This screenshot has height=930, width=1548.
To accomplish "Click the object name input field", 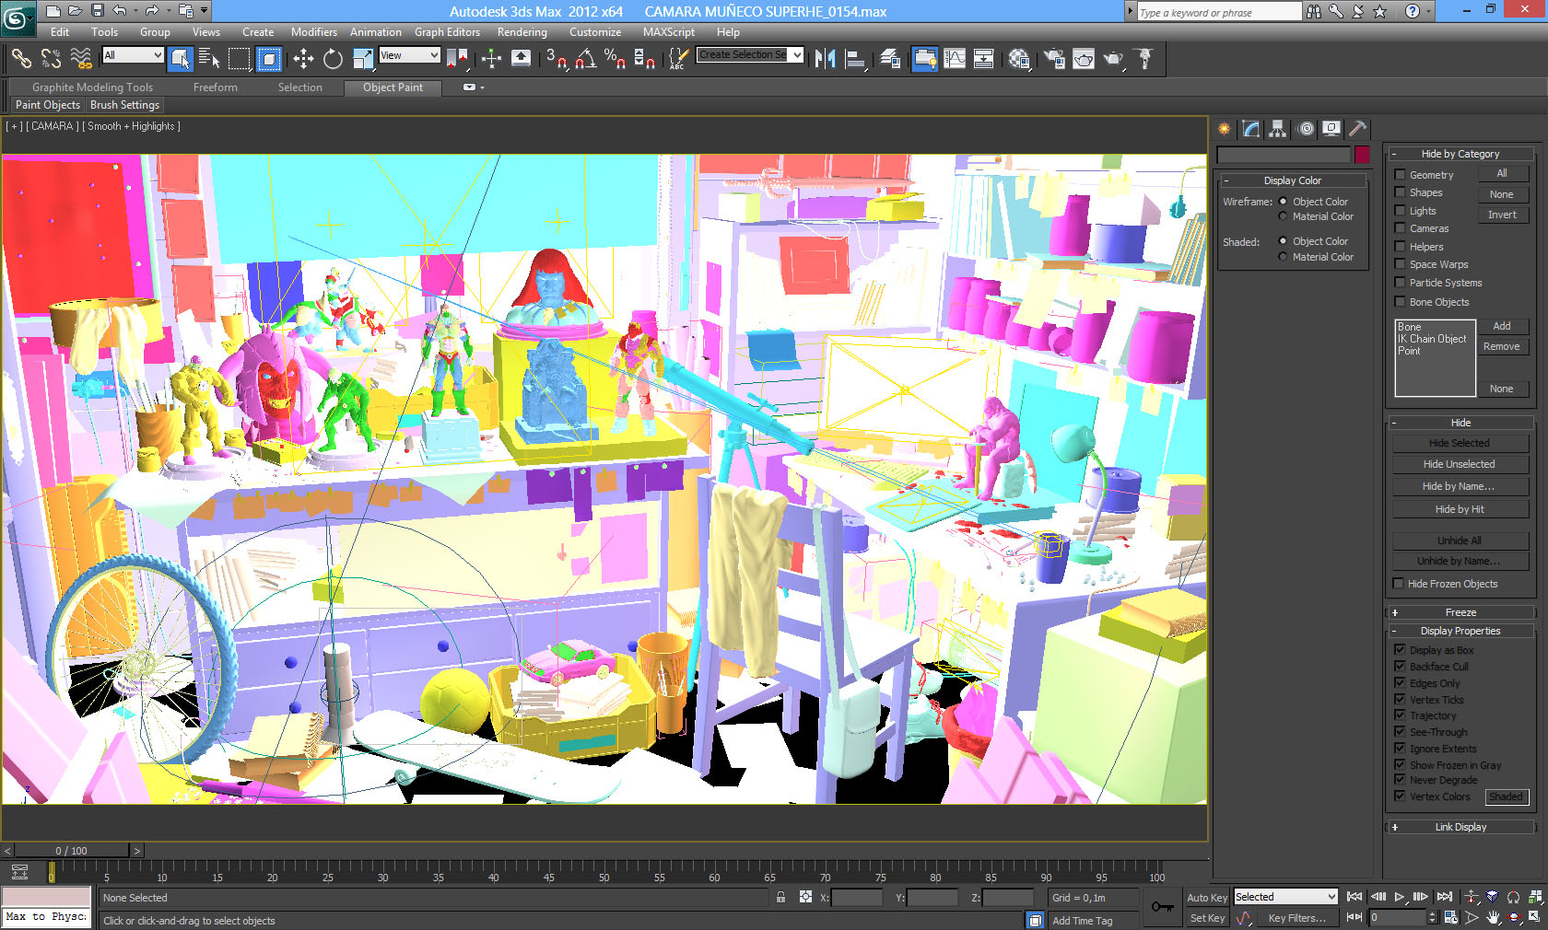I will coord(1284,155).
